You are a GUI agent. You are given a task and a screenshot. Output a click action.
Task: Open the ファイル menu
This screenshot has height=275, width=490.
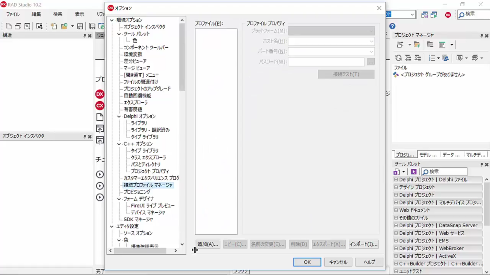(x=13, y=14)
